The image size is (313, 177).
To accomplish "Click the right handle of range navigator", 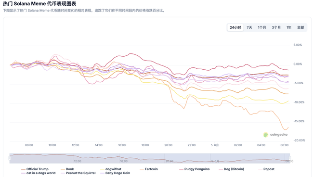I will click(x=290, y=158).
